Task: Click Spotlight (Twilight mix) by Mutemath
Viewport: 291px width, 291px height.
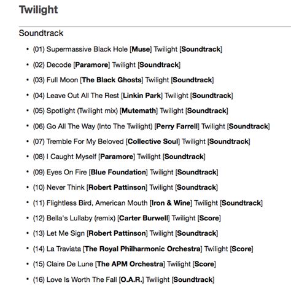Action: (131, 111)
